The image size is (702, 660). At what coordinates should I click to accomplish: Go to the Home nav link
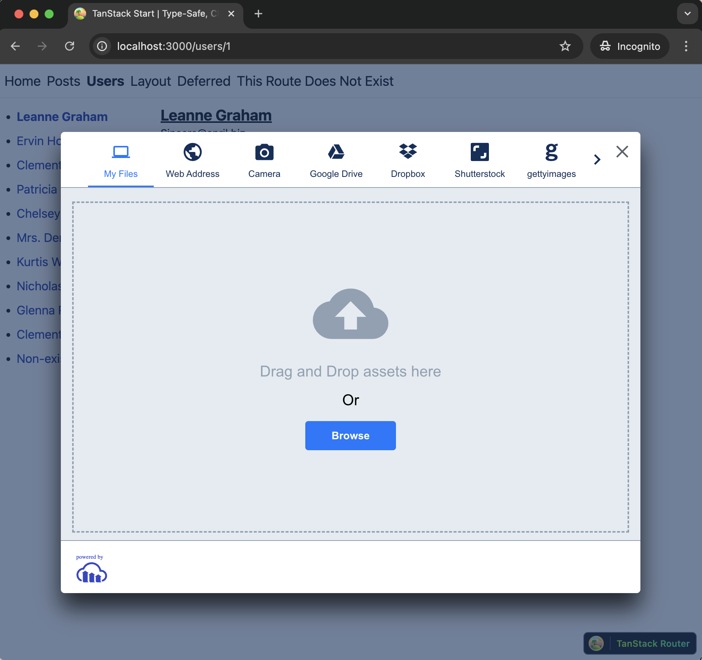click(x=23, y=81)
